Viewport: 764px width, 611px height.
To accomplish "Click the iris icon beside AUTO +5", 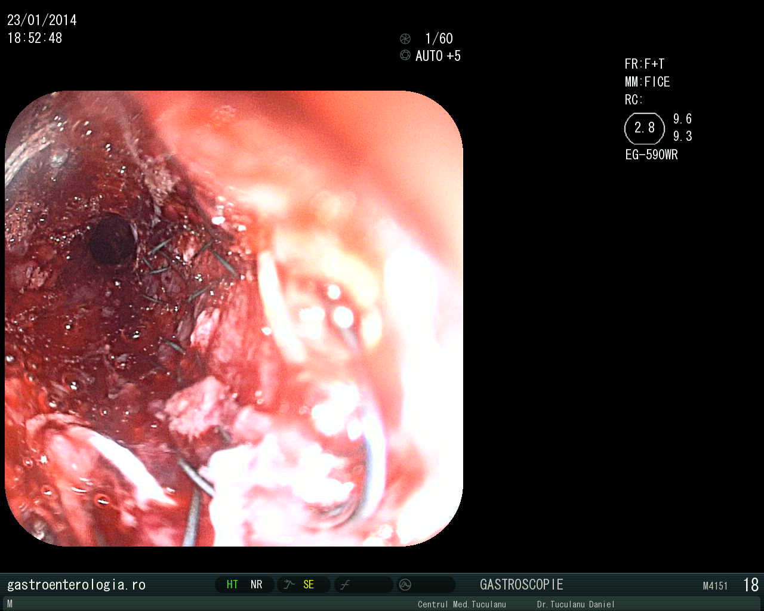I will (405, 55).
